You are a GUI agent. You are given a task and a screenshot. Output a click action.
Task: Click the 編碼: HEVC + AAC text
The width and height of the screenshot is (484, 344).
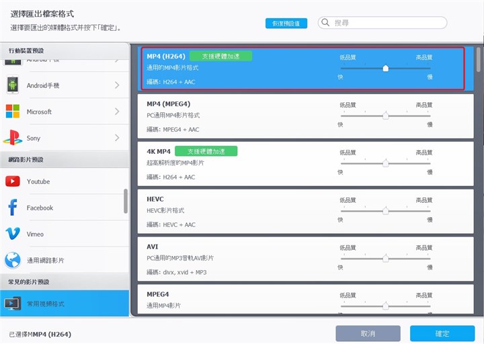171,224
